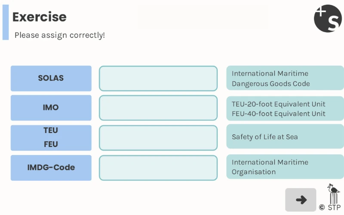Click the plus-S logo icon
344x215 pixels.
327,18
